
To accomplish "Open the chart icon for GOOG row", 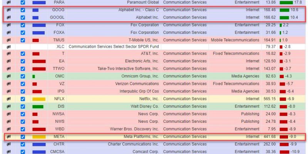I will tap(8, 10).
